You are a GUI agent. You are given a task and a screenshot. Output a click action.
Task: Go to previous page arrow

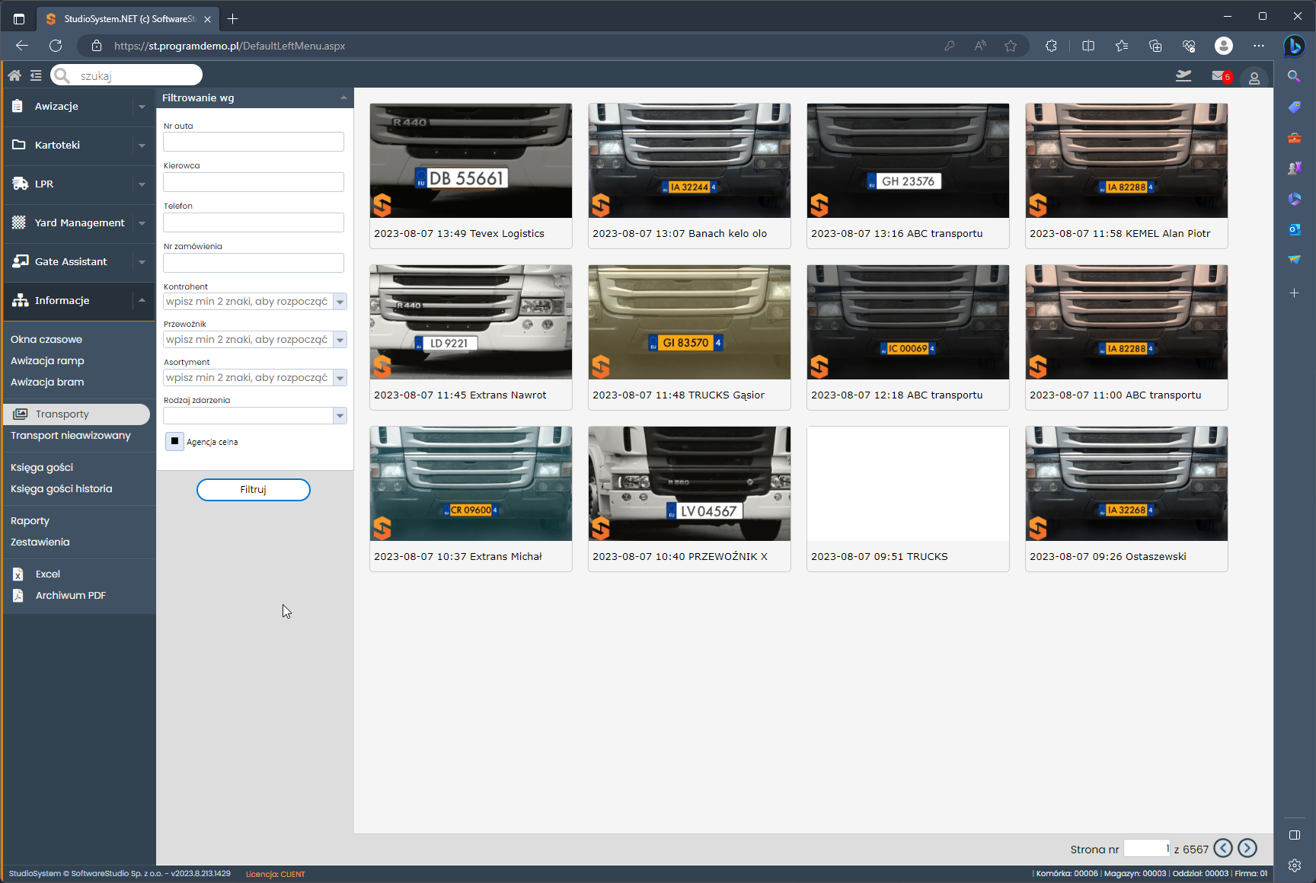1223,848
